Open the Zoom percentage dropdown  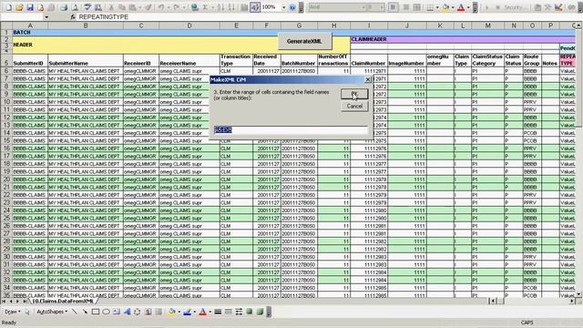click(283, 7)
